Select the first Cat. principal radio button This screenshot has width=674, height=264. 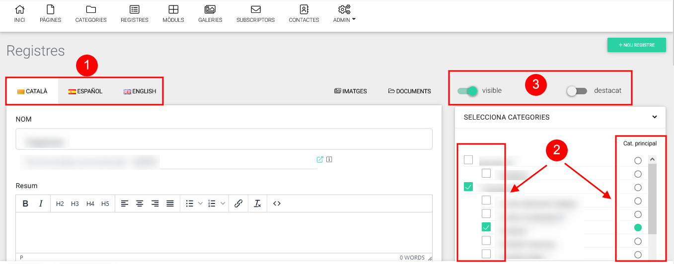[x=638, y=161]
